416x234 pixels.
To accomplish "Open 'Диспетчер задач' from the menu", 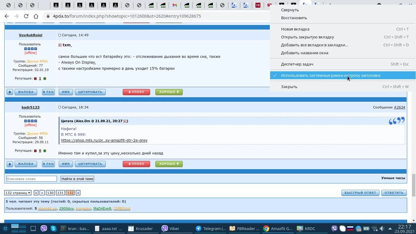I will click(x=343, y=64).
